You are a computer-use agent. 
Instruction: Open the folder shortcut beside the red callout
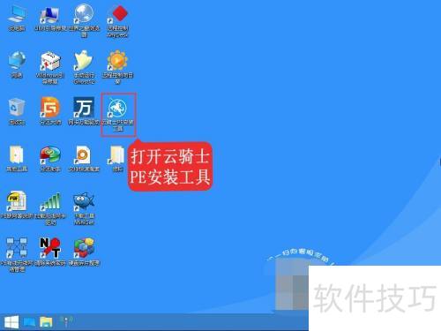tap(116, 155)
